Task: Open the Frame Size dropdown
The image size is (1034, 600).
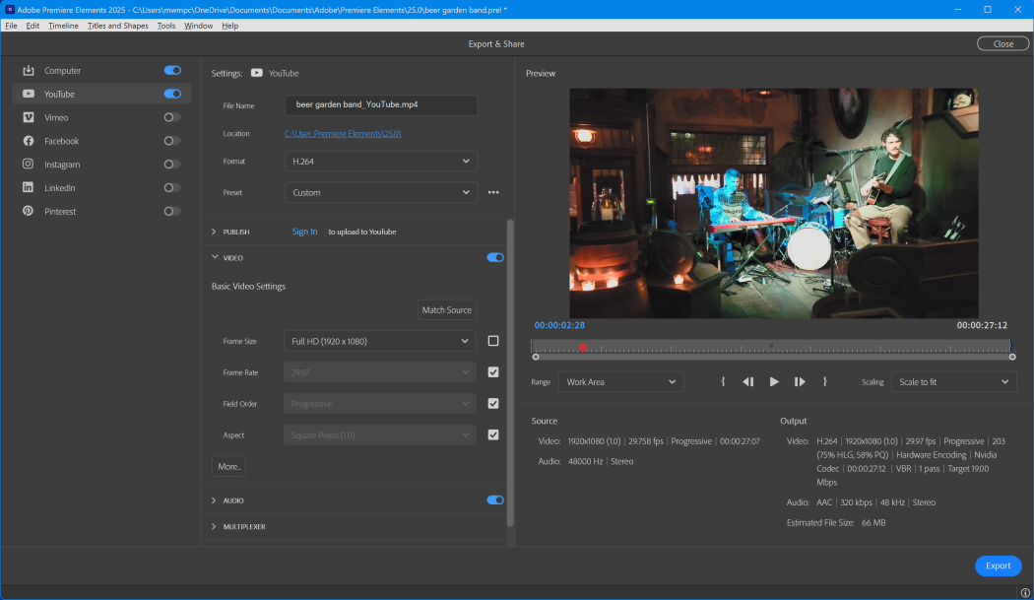Action: pyautogui.click(x=380, y=341)
